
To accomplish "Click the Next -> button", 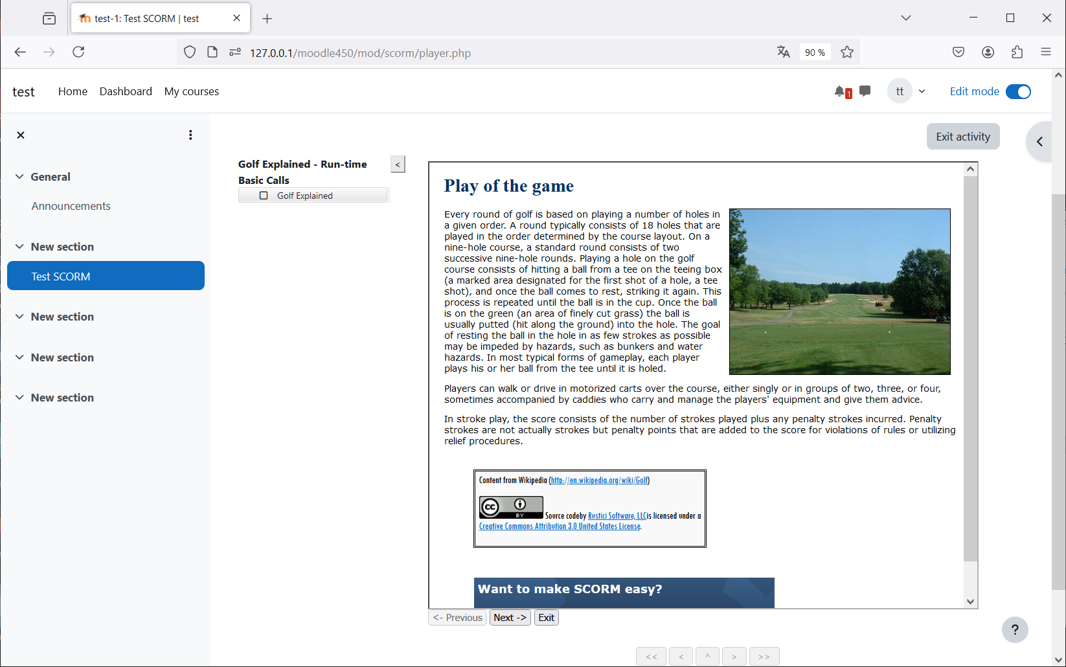I will click(x=510, y=618).
